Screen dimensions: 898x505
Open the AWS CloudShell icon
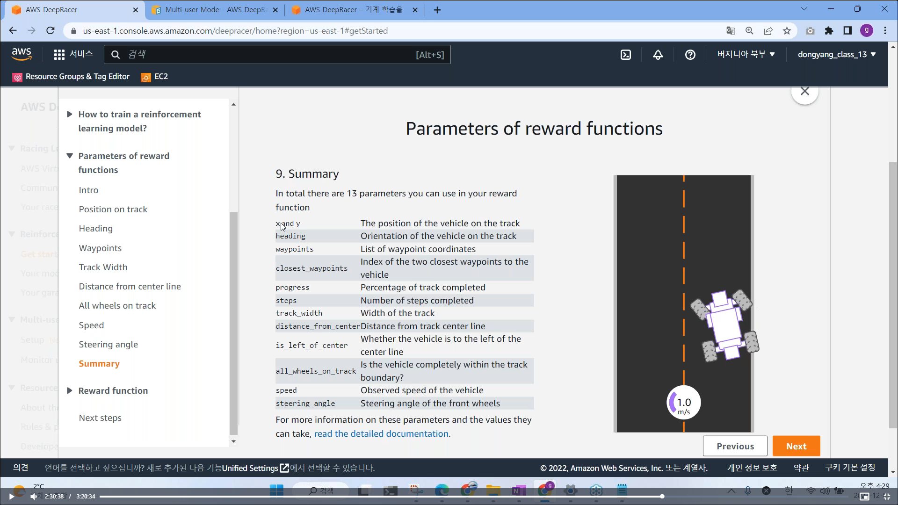(625, 55)
